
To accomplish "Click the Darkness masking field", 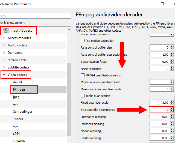I will coord(160,124).
